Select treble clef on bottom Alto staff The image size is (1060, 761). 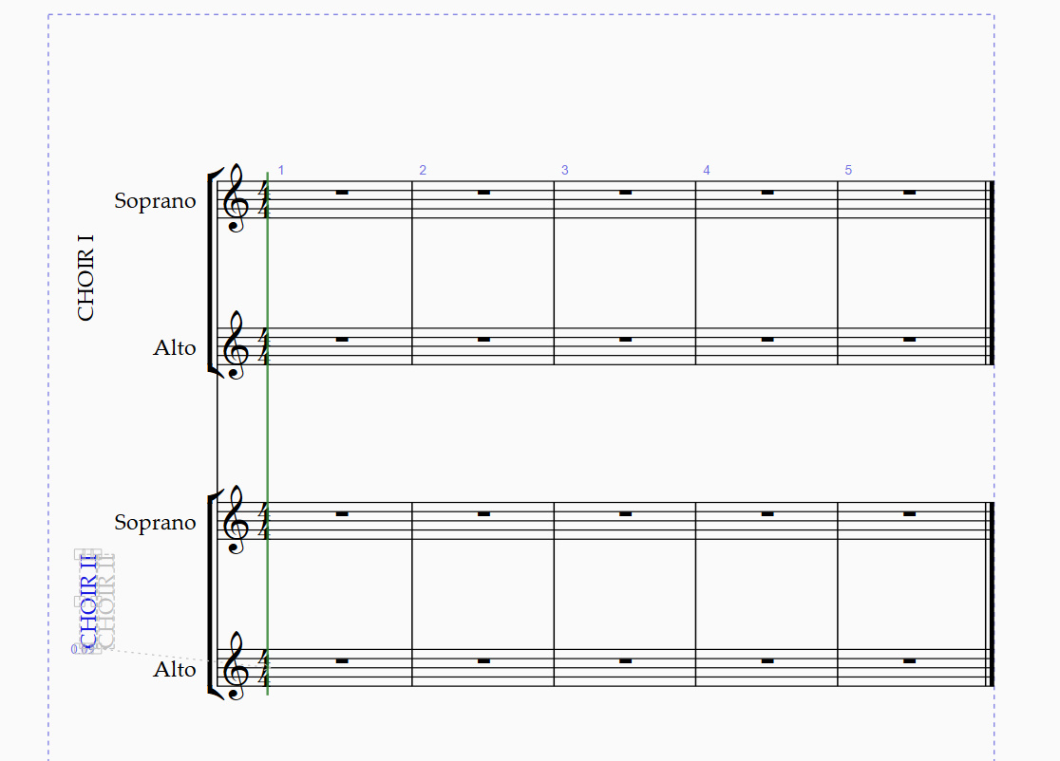[x=236, y=667]
